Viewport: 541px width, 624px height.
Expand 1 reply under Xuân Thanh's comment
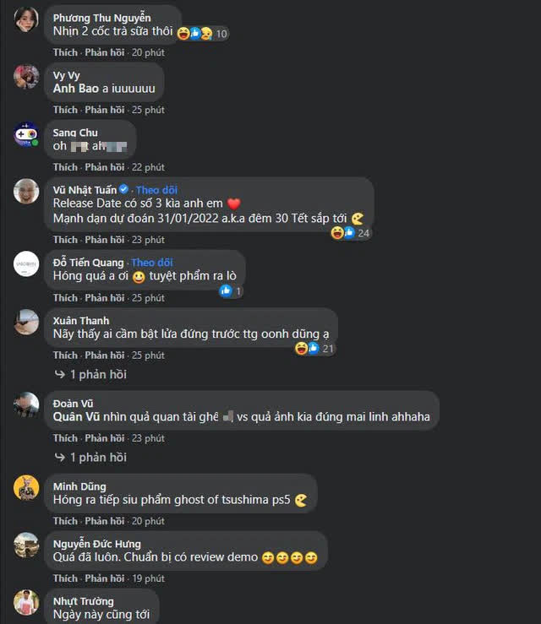click(90, 374)
